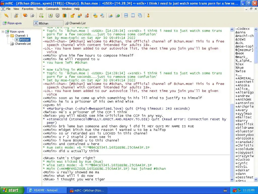Select +Ahsoka in the nick list
The height and width of the screenshot is (194, 258).
(x=242, y=85)
